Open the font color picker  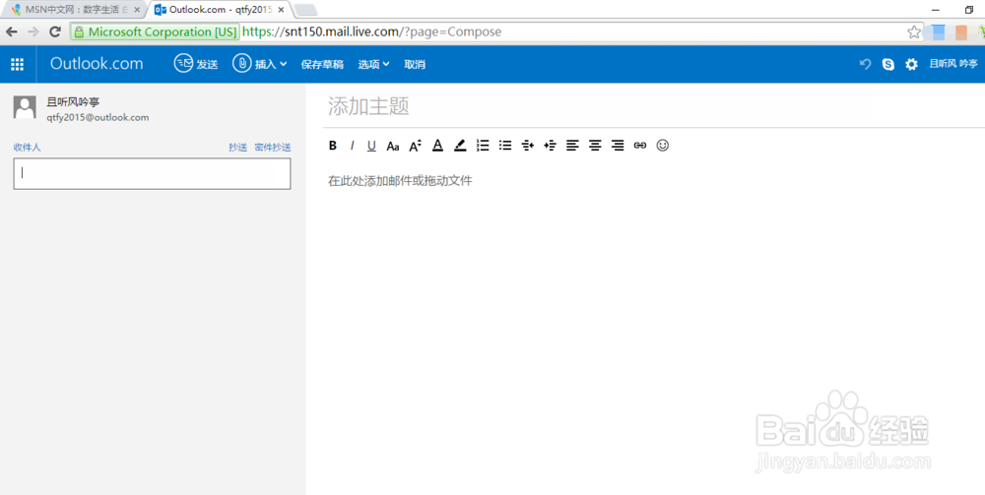coord(438,146)
